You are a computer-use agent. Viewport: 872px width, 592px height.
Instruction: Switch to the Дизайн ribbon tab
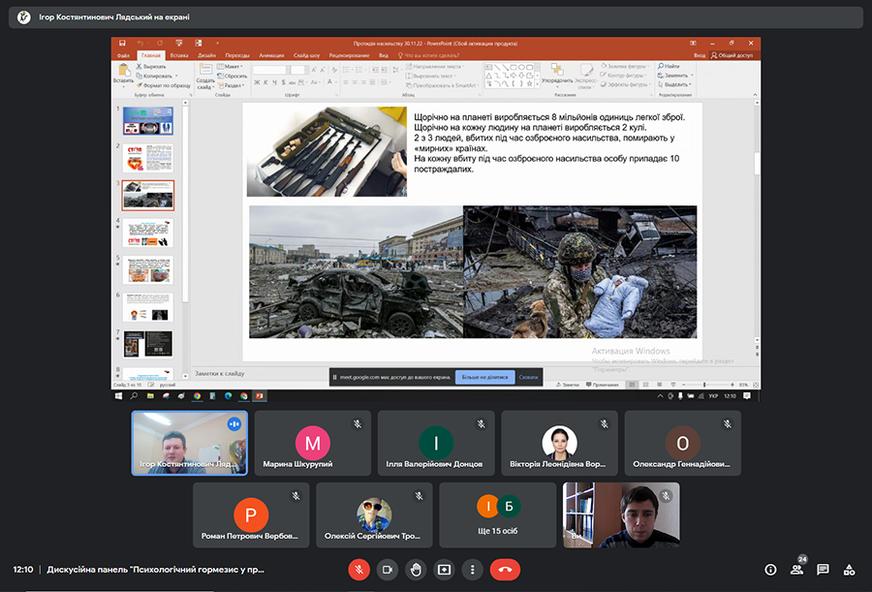coord(206,55)
